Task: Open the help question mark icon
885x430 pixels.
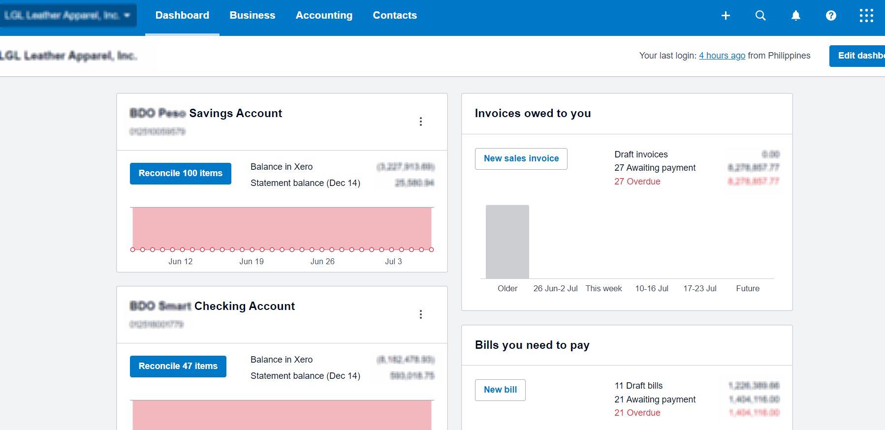Action: [831, 16]
